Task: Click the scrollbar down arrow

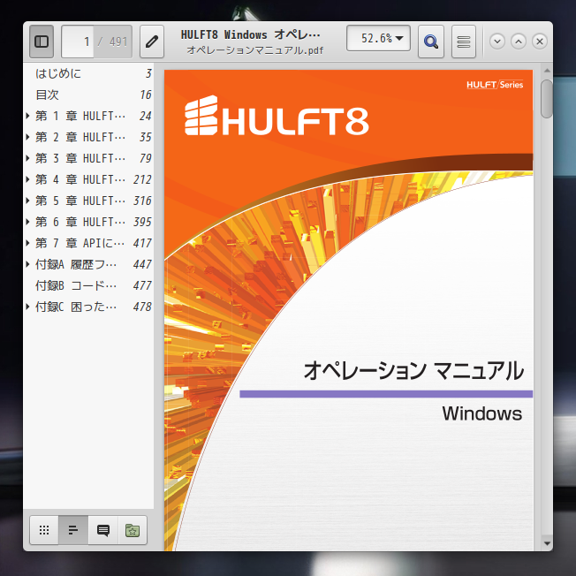Action: (x=547, y=543)
